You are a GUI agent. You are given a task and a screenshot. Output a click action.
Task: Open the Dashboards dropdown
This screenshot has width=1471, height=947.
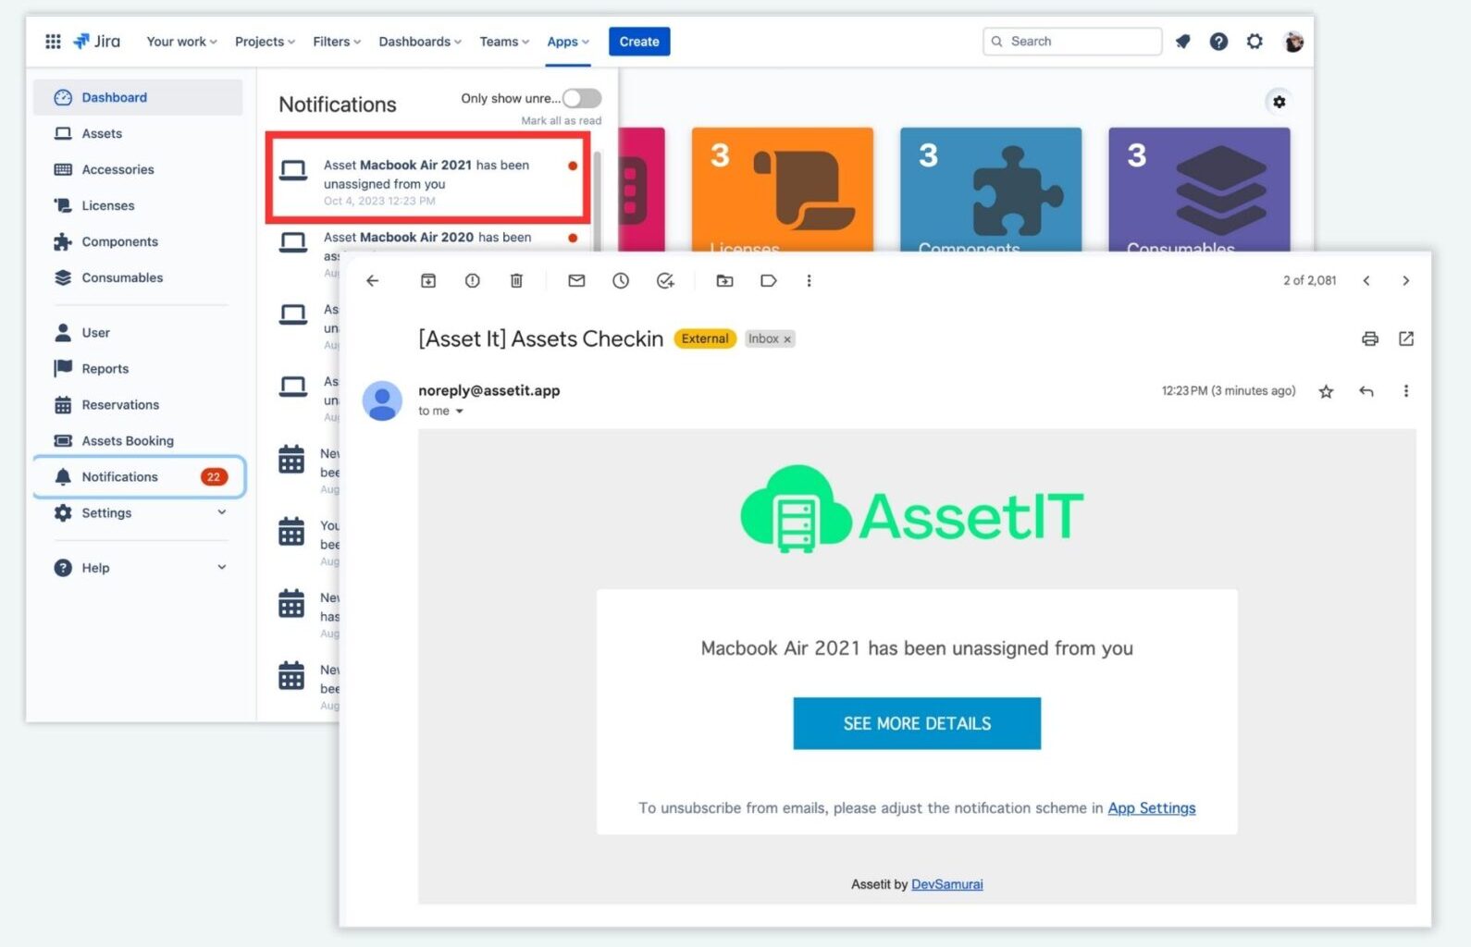coord(420,41)
